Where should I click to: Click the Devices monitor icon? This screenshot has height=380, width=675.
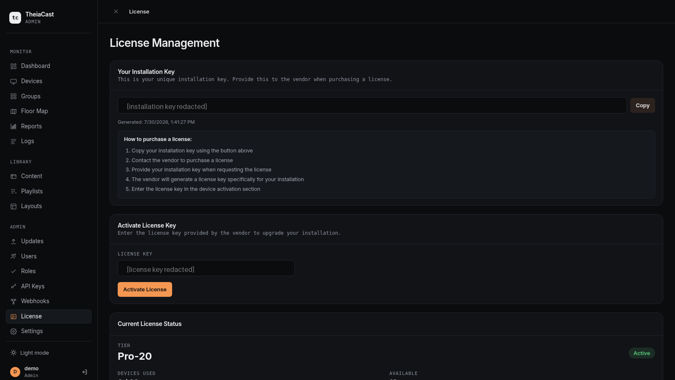tap(13, 81)
